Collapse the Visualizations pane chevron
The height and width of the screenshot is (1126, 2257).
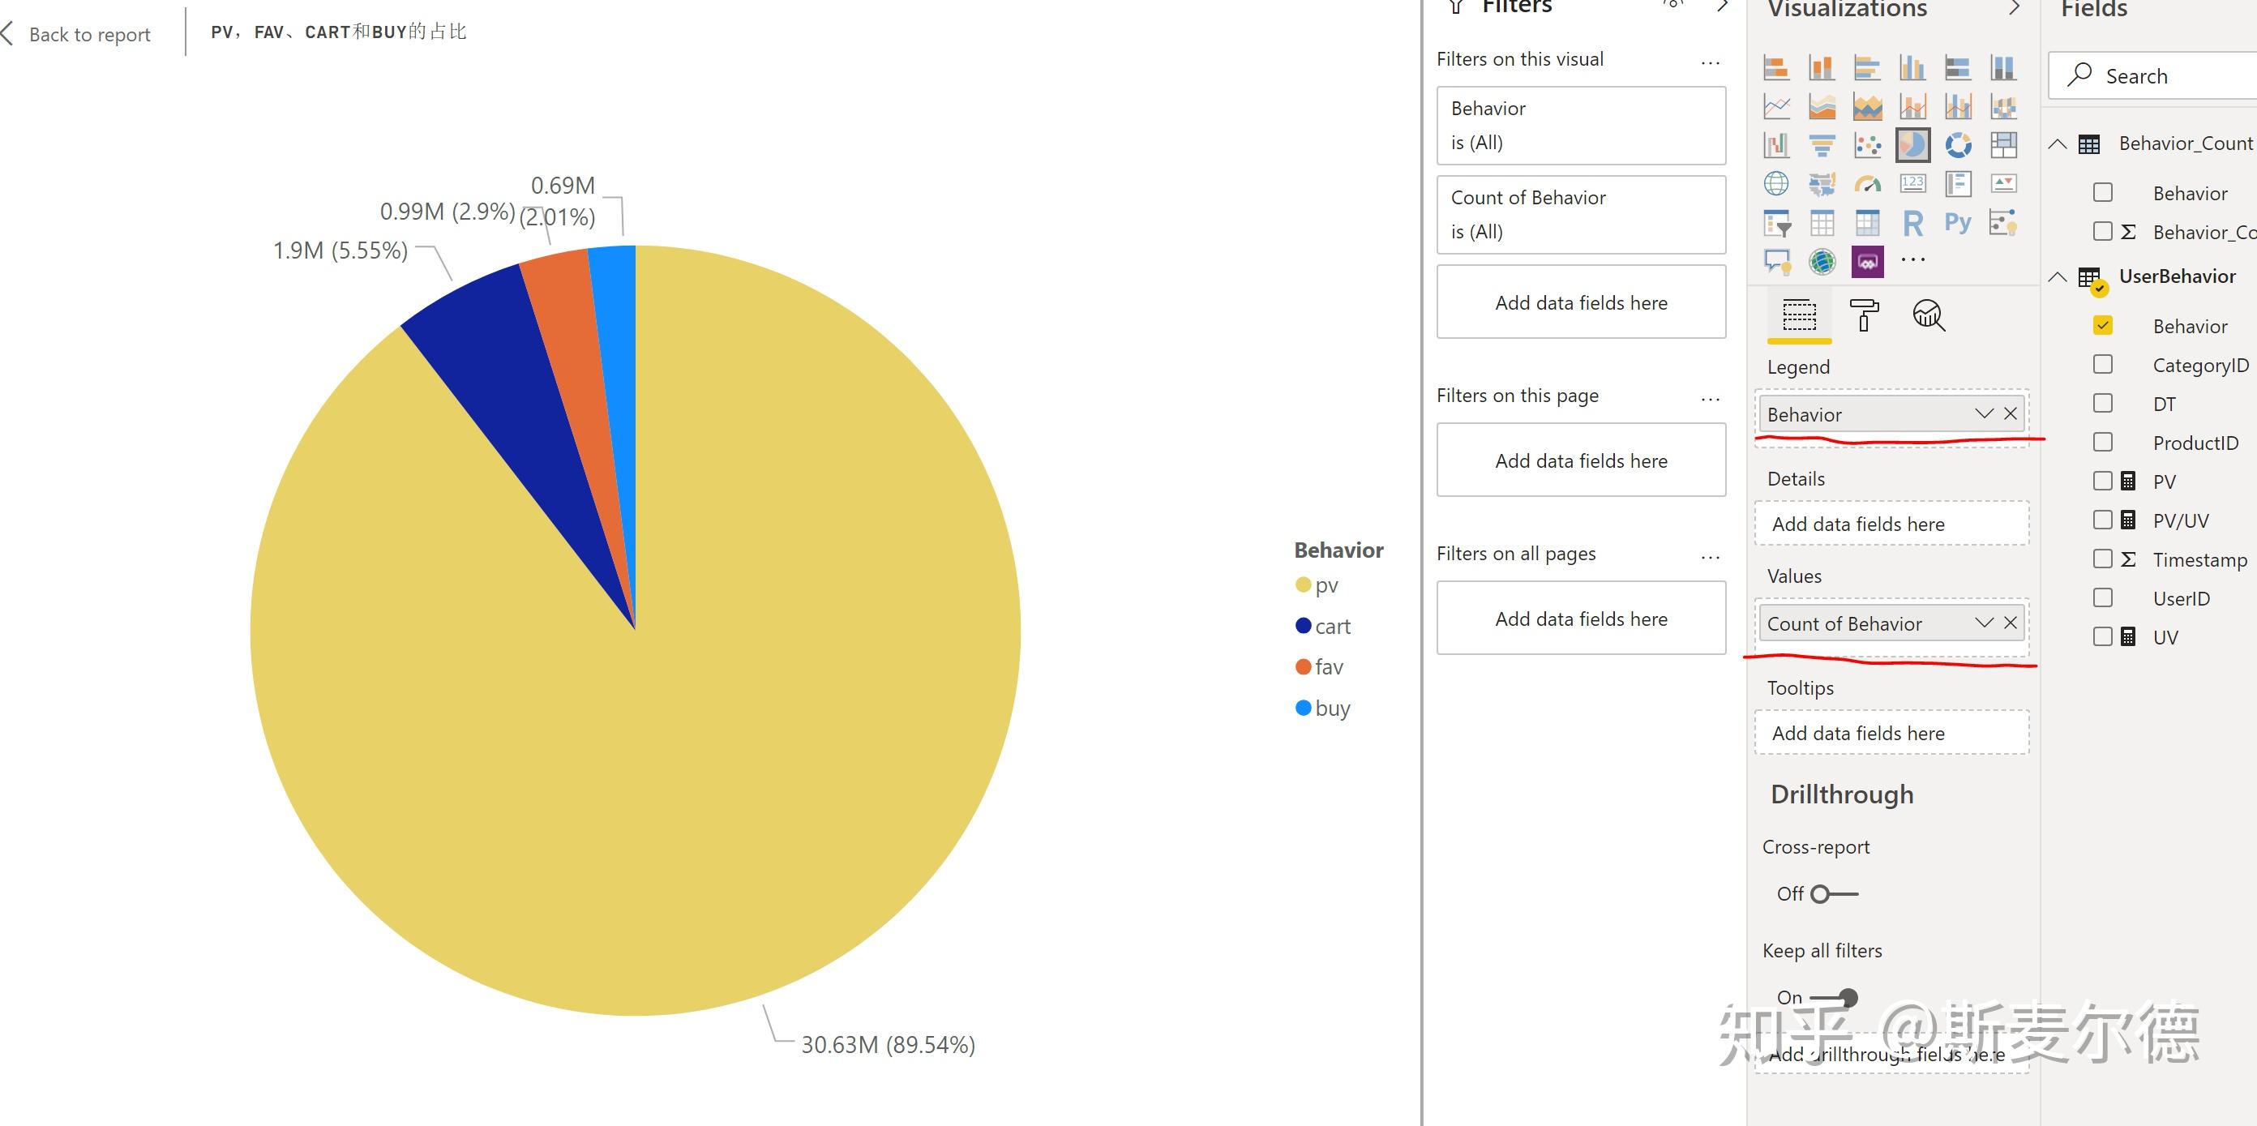(2015, 8)
